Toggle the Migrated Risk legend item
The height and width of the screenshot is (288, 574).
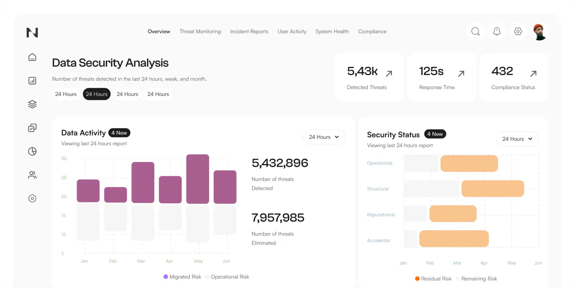[x=182, y=277]
